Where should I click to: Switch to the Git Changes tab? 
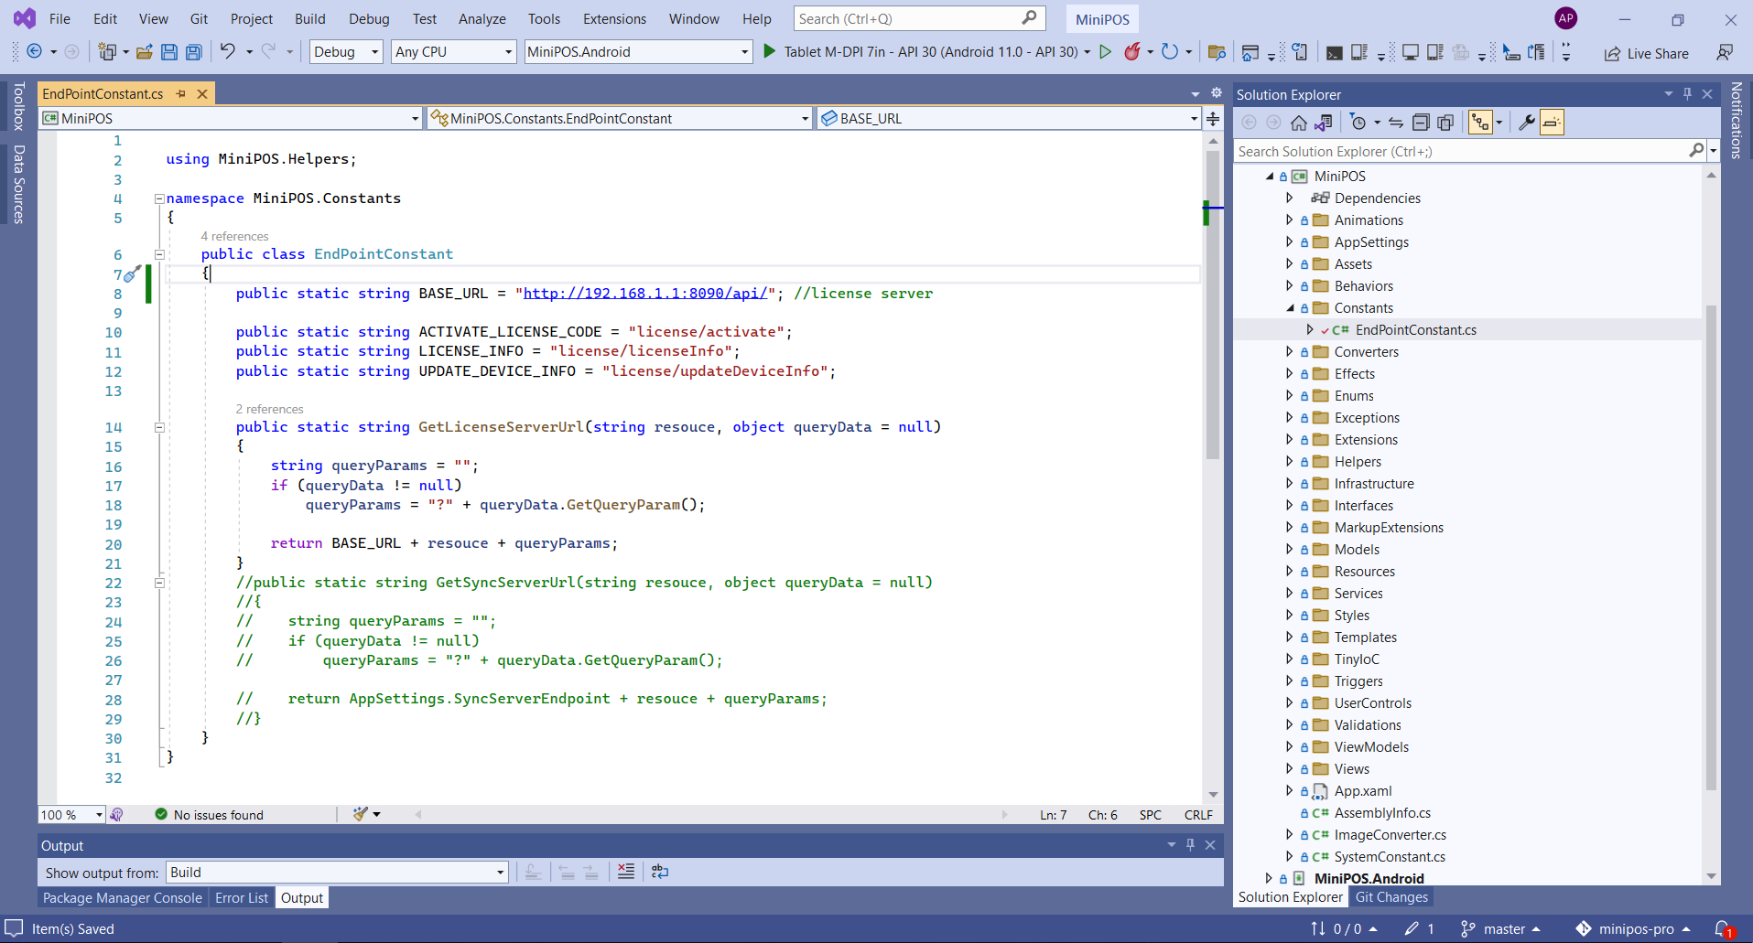(x=1391, y=897)
